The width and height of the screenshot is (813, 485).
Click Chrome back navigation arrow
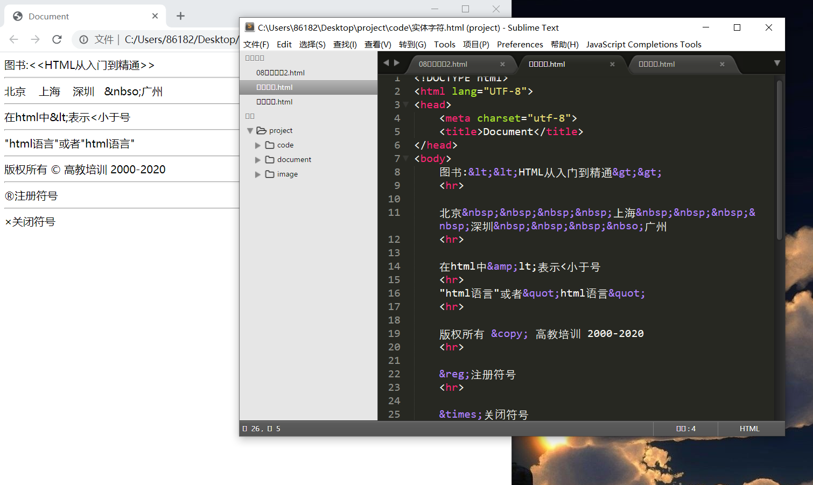14,39
